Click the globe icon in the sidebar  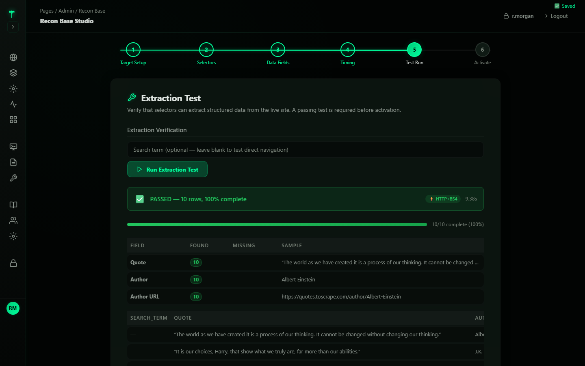tap(13, 57)
